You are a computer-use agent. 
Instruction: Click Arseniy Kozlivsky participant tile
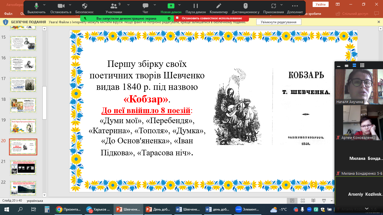359,194
